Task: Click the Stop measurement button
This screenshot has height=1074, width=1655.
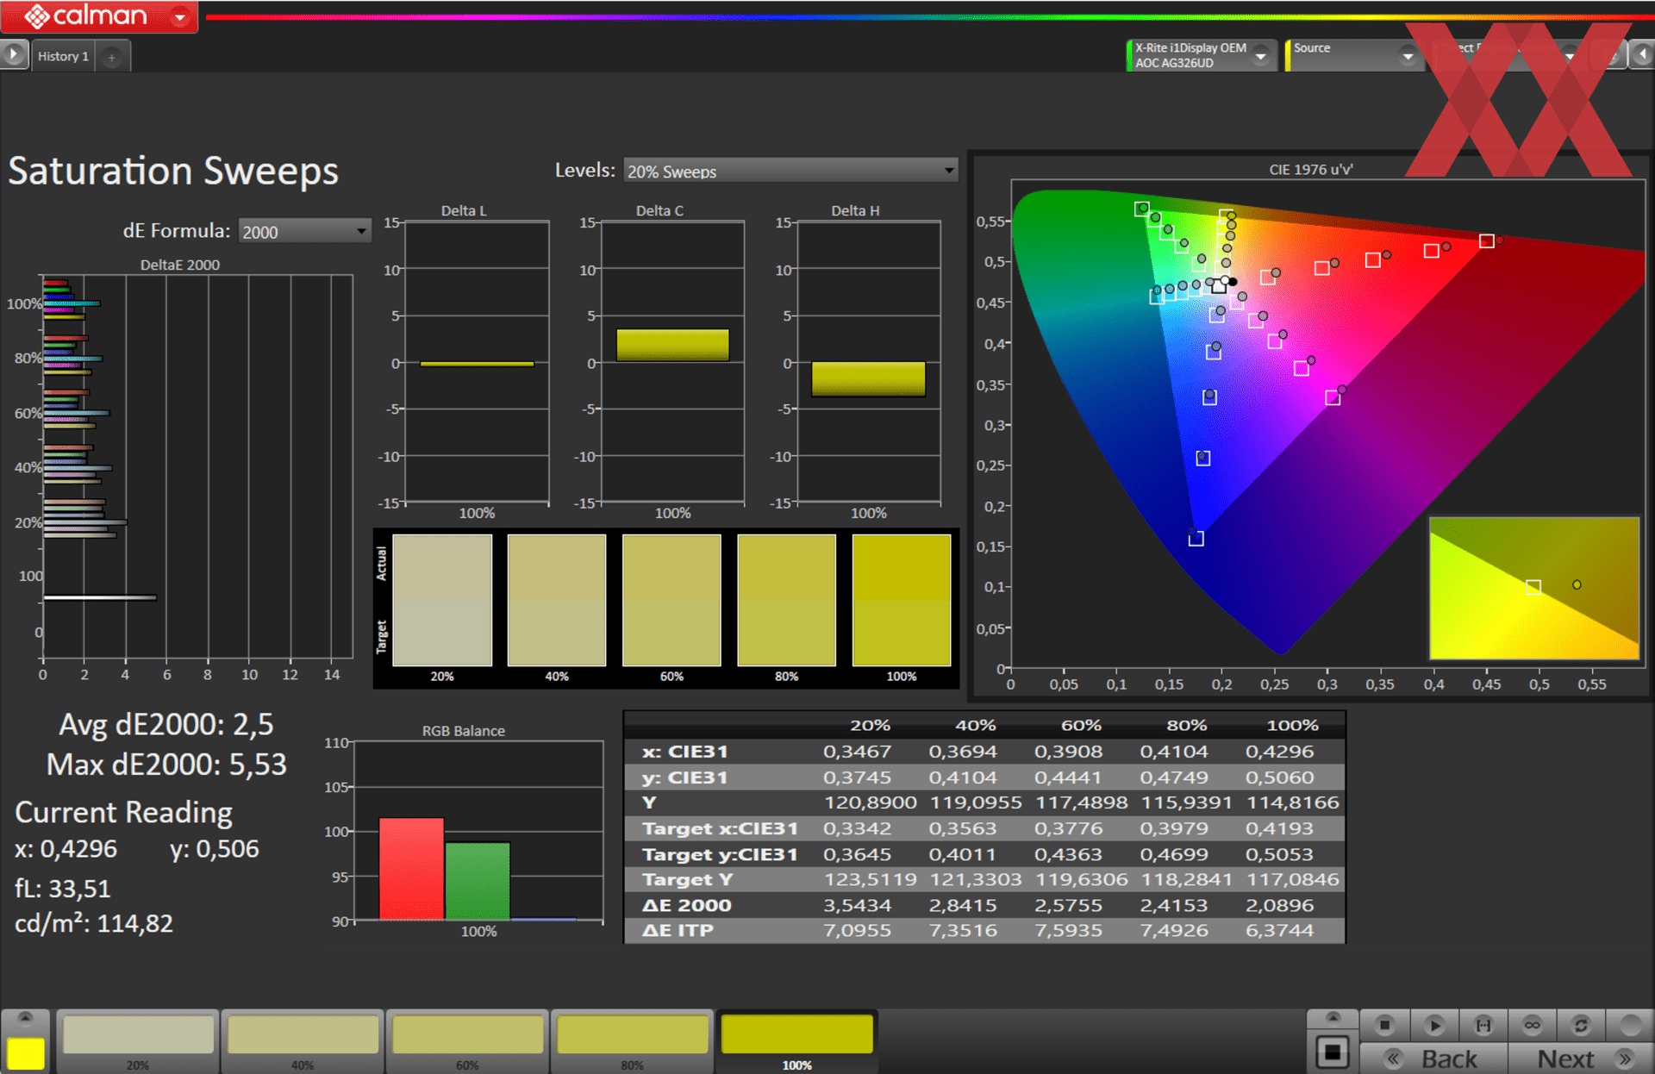Action: click(x=1384, y=1025)
